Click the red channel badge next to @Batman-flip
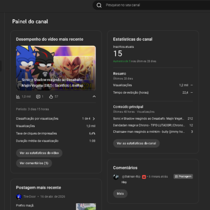The width and height of the screenshot is (210, 210). click(x=144, y=177)
